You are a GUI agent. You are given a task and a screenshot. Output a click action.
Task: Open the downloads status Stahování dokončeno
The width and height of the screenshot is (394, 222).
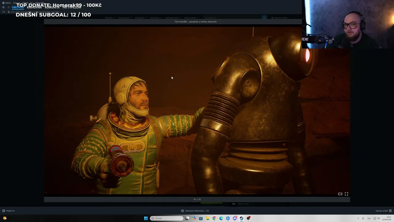click(x=195, y=211)
